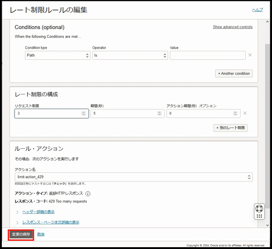The width and height of the screenshot is (272, 249).
Task: Open the Operator dropdown showing Is
Action: [130, 55]
